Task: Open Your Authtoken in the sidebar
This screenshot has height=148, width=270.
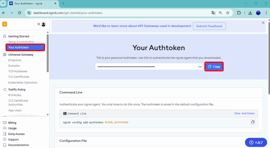Action: click(25, 47)
